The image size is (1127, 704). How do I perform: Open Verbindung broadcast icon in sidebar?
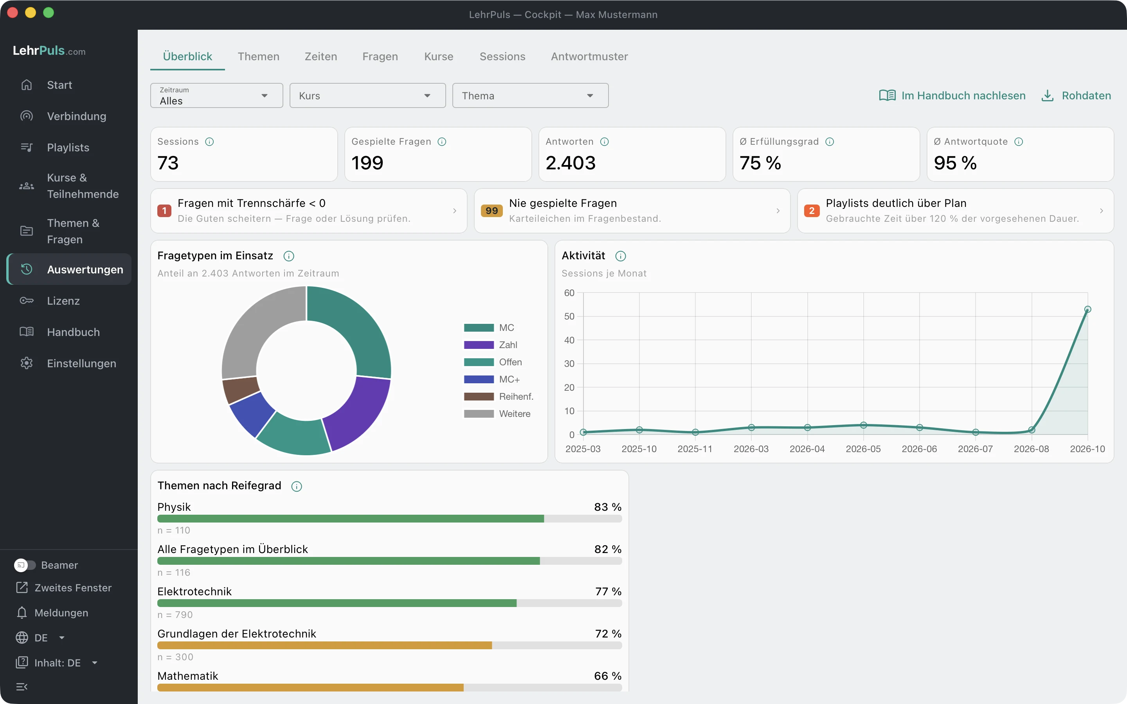(27, 116)
